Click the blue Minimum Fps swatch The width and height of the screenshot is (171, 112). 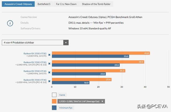click(x=54, y=108)
